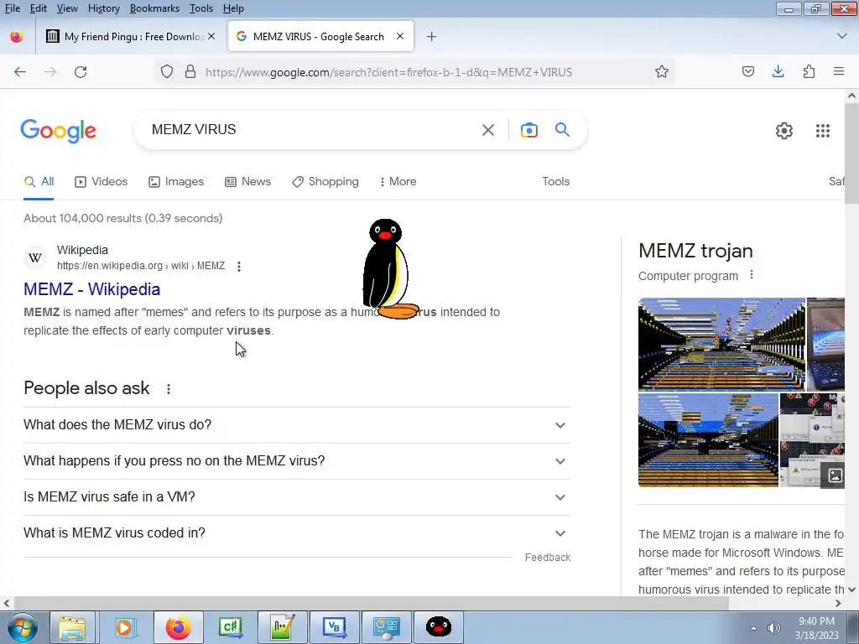Launch Windows Media Player from taskbar
Viewport: 859px width, 644px height.
coord(124,627)
